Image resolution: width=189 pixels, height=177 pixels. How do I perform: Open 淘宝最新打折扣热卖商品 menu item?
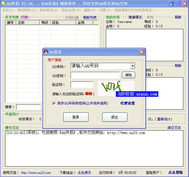pyautogui.click(x=134, y=10)
